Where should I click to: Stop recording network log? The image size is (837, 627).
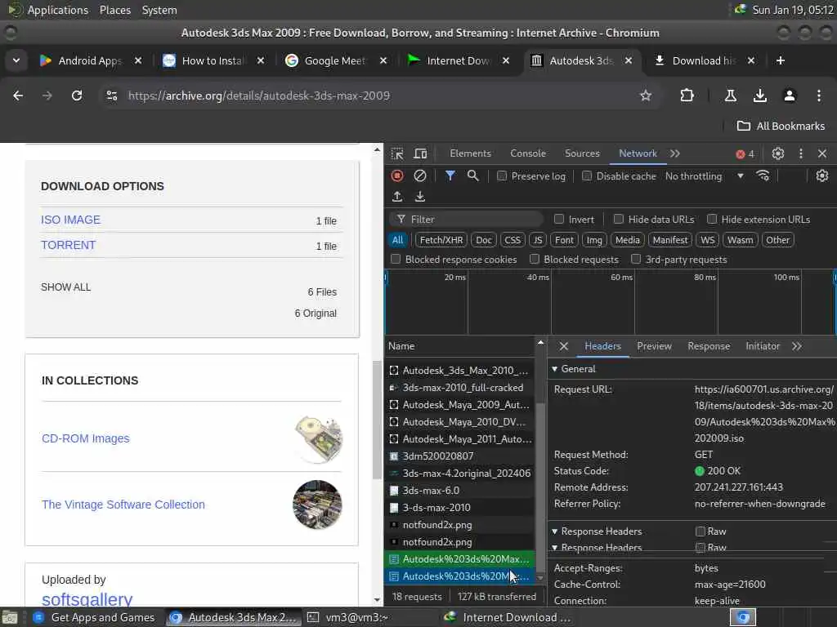(x=397, y=176)
